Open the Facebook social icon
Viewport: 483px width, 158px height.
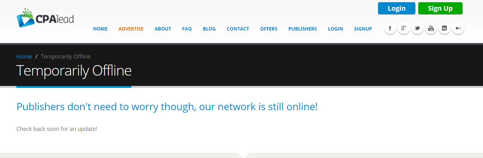click(x=390, y=28)
